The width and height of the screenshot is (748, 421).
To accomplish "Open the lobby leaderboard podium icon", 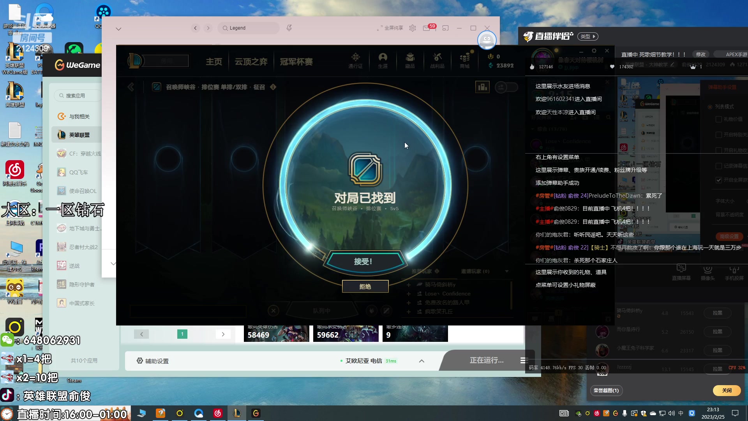I will click(482, 87).
